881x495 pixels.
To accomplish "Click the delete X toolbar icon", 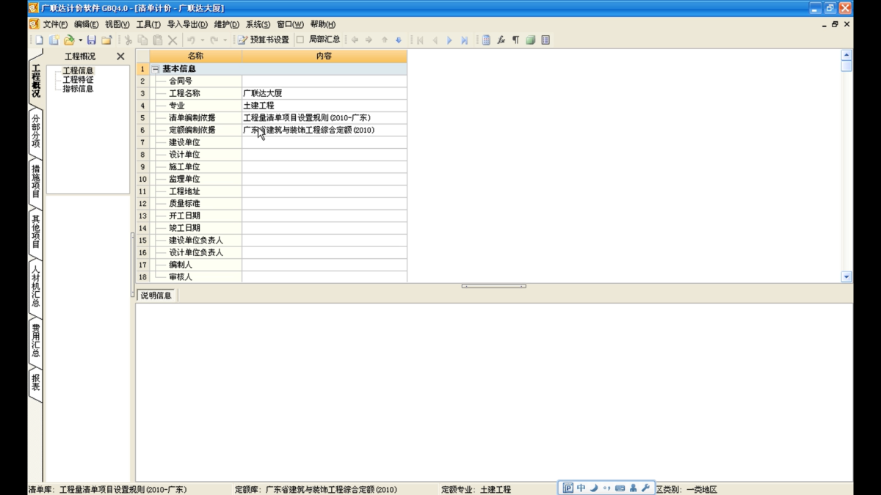I will (x=173, y=40).
